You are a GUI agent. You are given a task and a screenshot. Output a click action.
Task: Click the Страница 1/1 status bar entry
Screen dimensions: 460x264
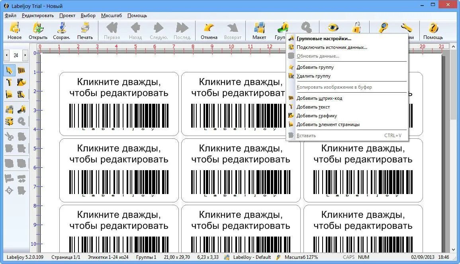click(x=66, y=257)
